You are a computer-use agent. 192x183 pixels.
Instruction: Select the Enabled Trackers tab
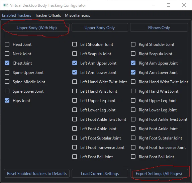16,15
